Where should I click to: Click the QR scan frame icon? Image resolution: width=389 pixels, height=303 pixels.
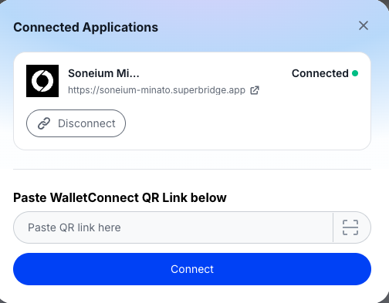point(350,227)
